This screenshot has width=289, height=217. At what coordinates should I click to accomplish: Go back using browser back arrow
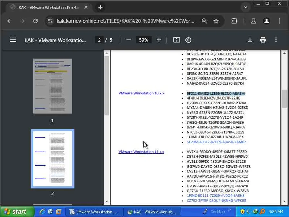(x=9, y=21)
